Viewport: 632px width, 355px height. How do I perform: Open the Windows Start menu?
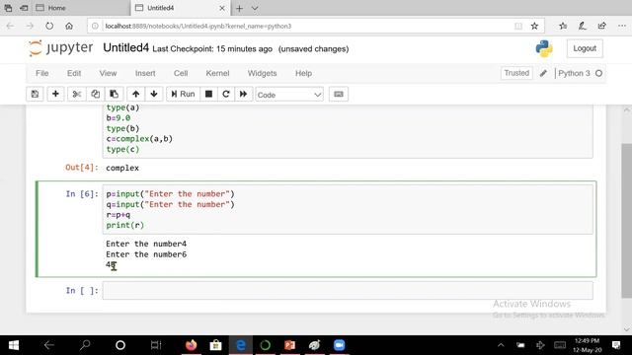(x=14, y=345)
